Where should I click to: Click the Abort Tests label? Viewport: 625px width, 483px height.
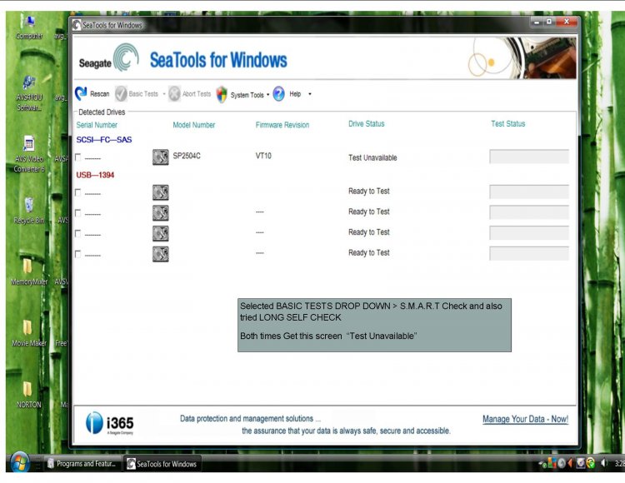tap(197, 94)
